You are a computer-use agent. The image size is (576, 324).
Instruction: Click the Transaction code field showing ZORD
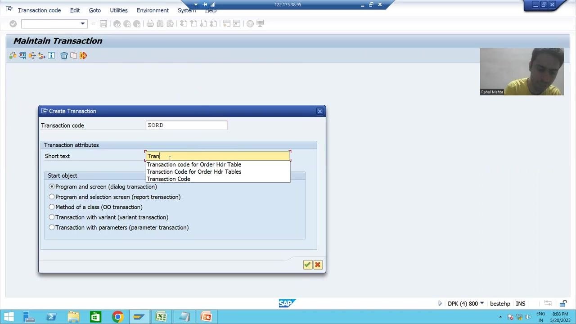coord(186,125)
